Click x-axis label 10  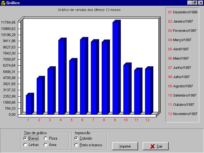pyautogui.click(x=126, y=120)
